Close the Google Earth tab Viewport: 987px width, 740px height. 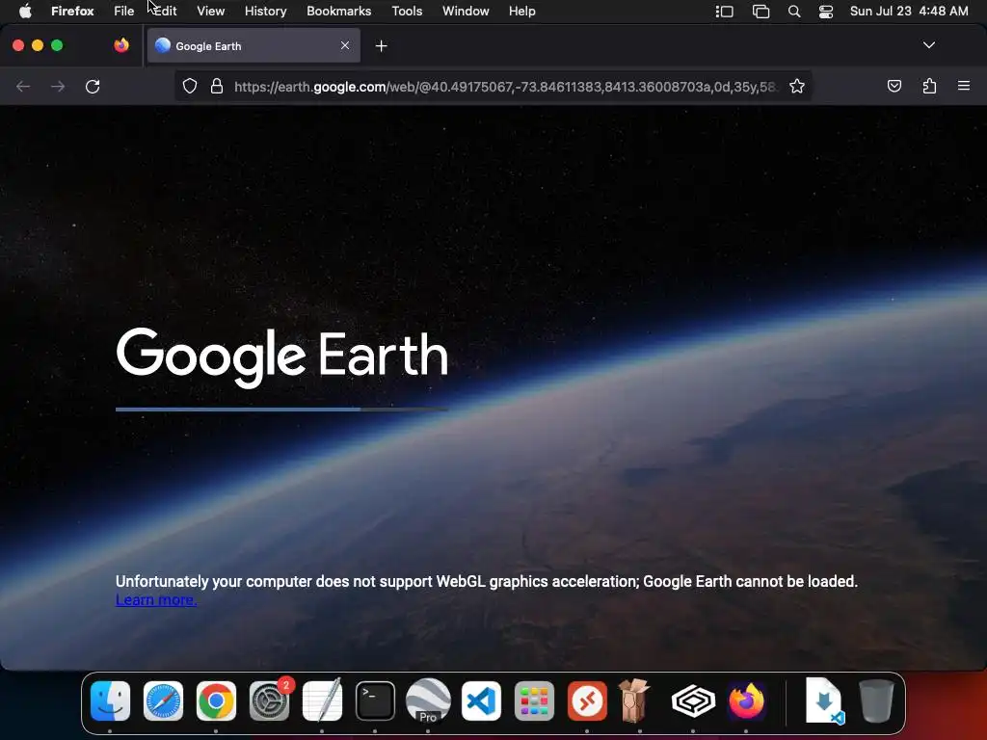(345, 45)
